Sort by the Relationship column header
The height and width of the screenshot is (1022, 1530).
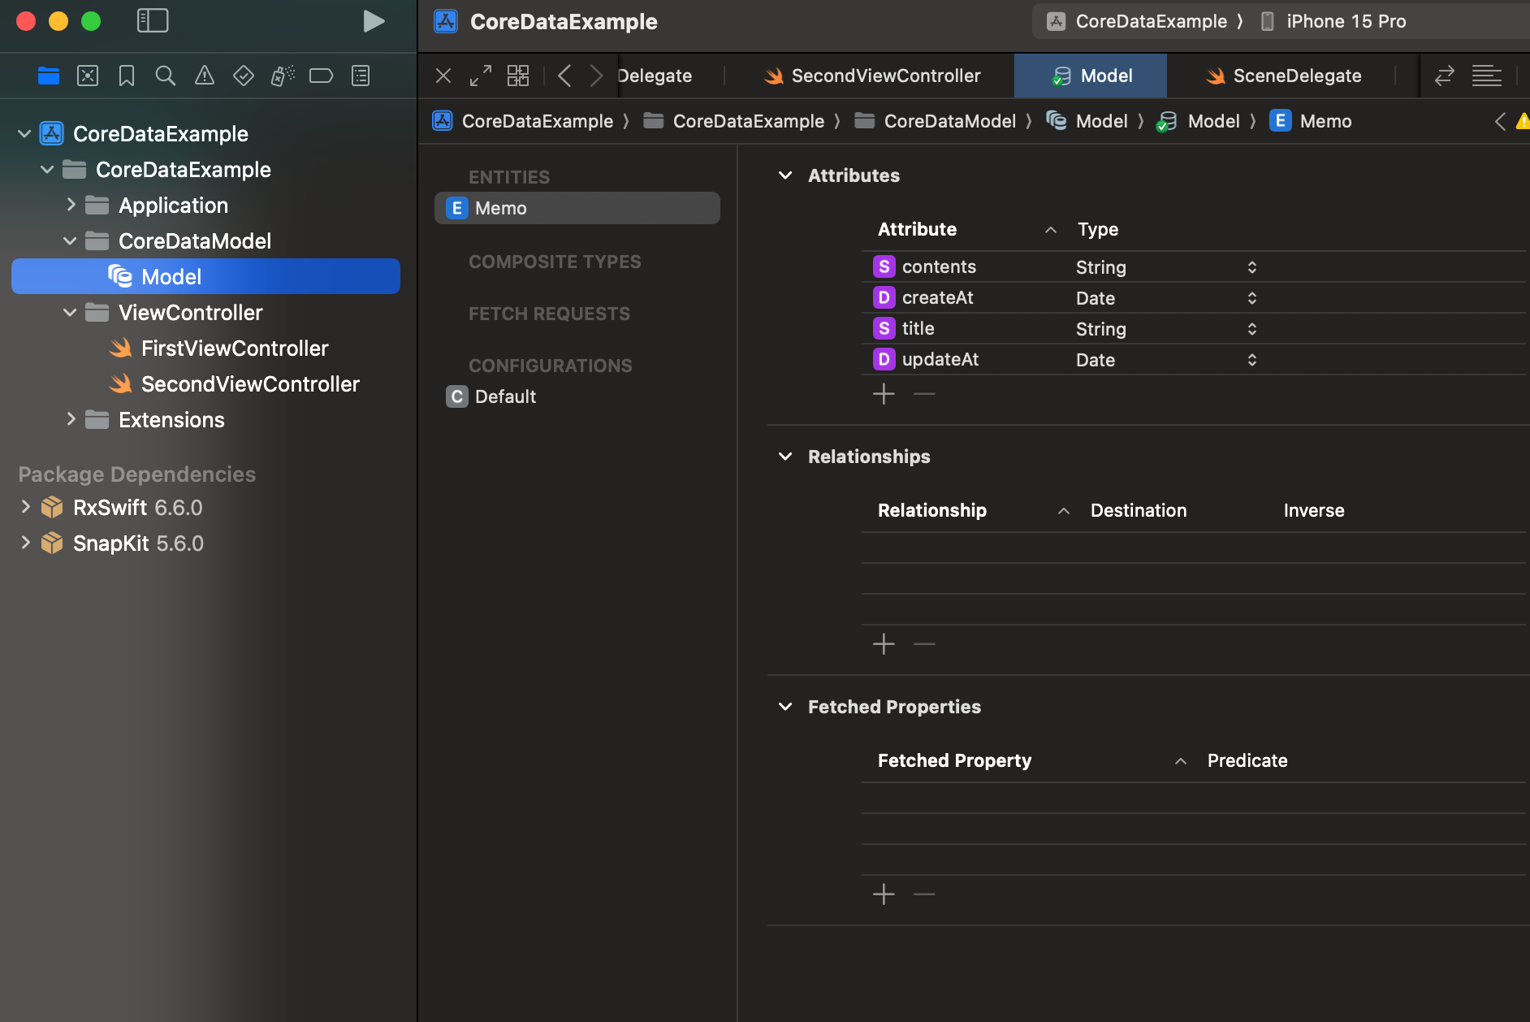tap(973, 510)
